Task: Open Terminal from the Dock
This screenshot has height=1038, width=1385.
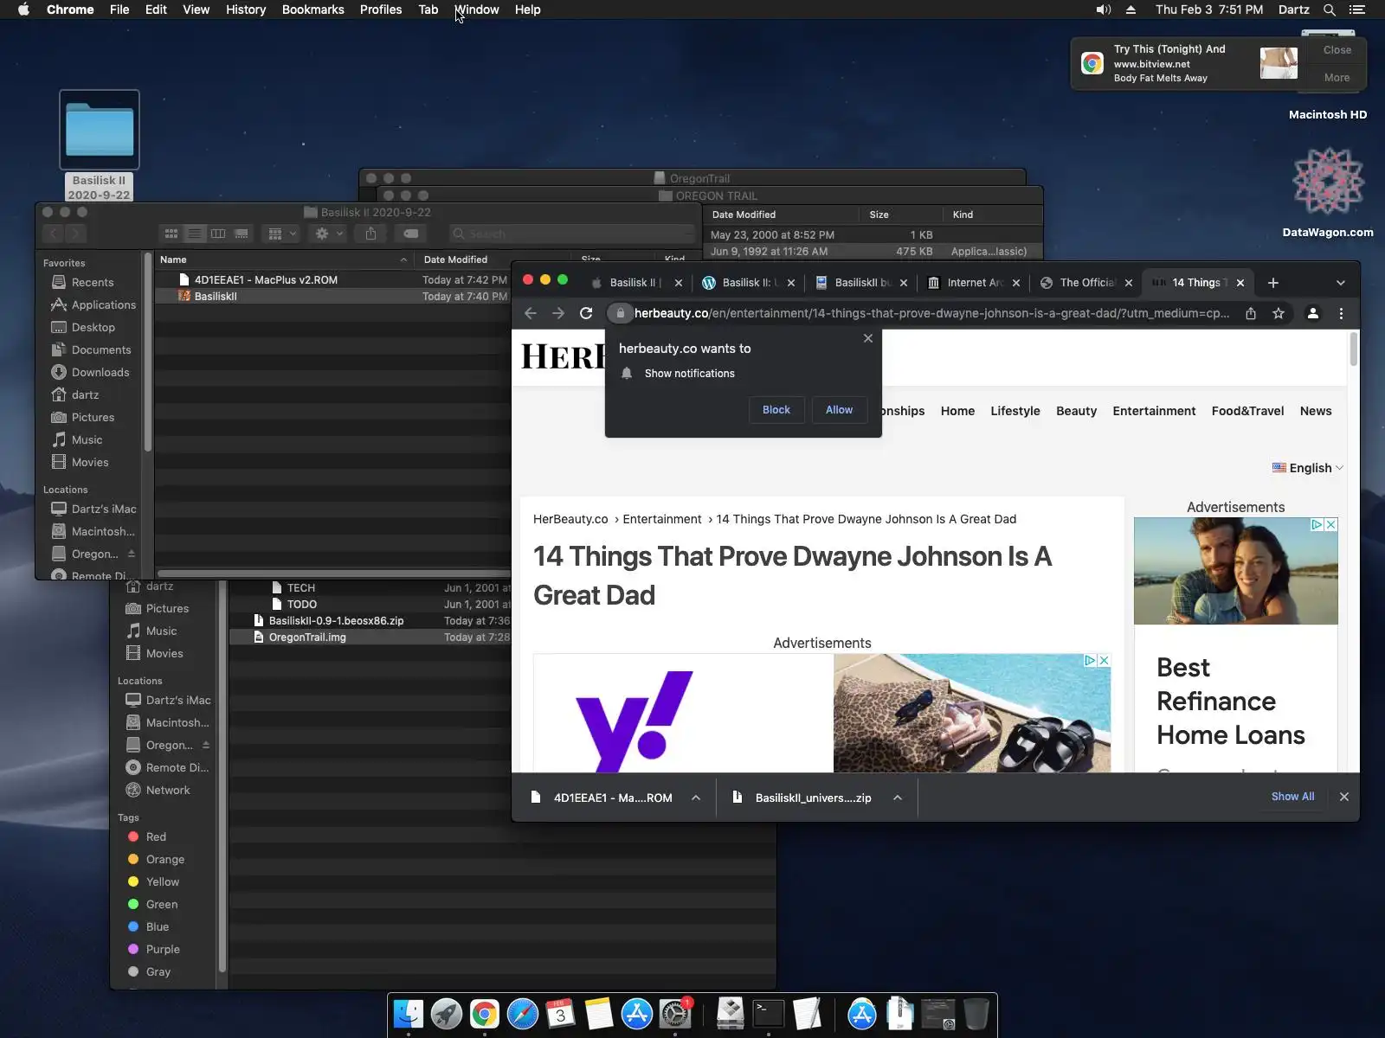Action: [x=769, y=1014]
